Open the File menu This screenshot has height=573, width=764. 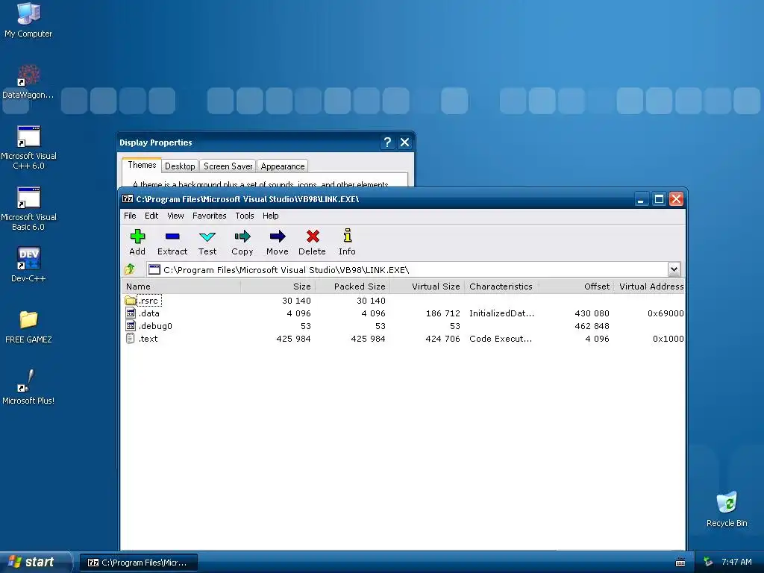(x=130, y=216)
